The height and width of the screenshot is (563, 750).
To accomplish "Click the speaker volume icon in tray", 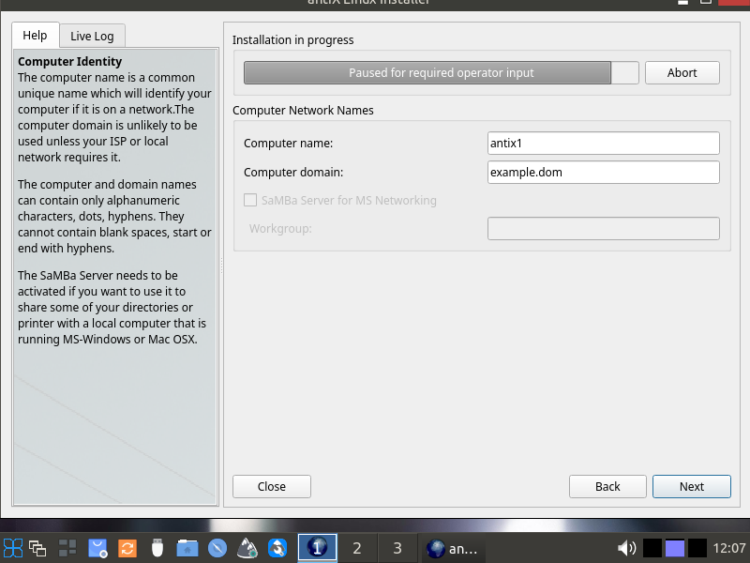I will 627,548.
